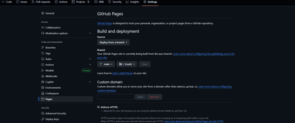The height and width of the screenshot is (123, 295).
Task: Click the Models icon in sidebar
Action: (43, 71)
